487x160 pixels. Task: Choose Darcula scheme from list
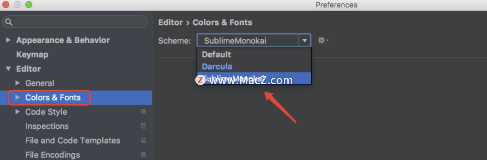[x=254, y=66]
